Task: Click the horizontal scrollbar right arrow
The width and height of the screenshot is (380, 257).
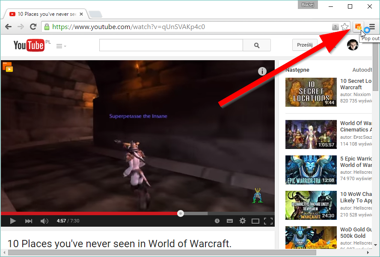Action: [x=368, y=252]
